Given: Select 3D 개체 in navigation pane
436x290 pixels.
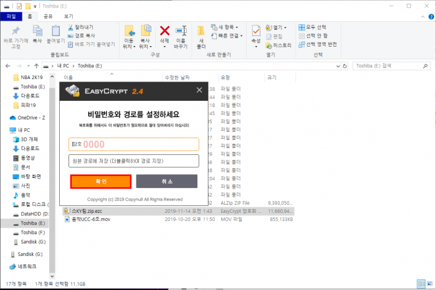Looking at the screenshot, I should [26, 139].
